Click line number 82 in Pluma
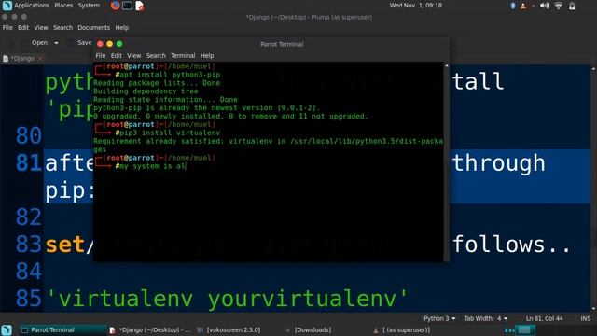The width and height of the screenshot is (597, 336). 29,217
